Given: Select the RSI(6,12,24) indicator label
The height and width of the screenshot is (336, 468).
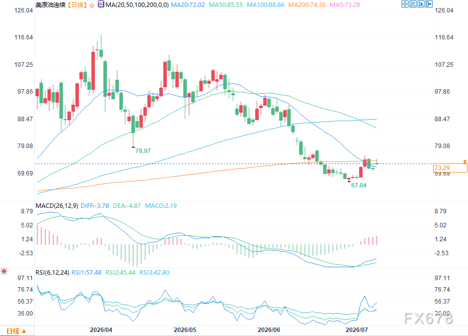Looking at the screenshot, I should (x=52, y=272).
